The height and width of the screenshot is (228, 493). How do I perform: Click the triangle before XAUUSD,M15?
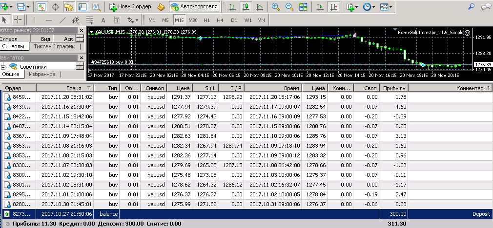point(91,32)
